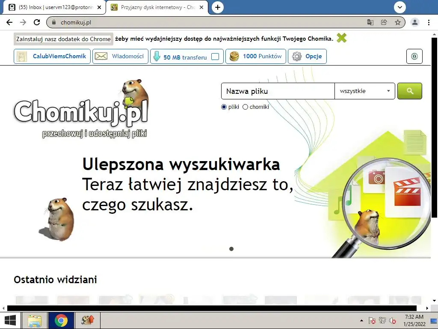438x329 pixels.
Task: Select the chomiki radio button
Action: [x=245, y=107]
